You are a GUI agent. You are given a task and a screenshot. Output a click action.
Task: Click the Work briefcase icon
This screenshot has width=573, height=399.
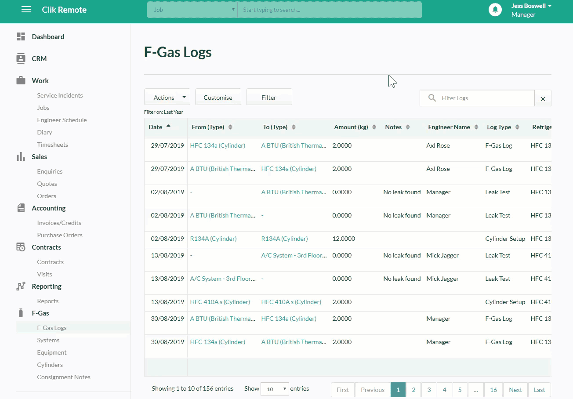(x=21, y=80)
